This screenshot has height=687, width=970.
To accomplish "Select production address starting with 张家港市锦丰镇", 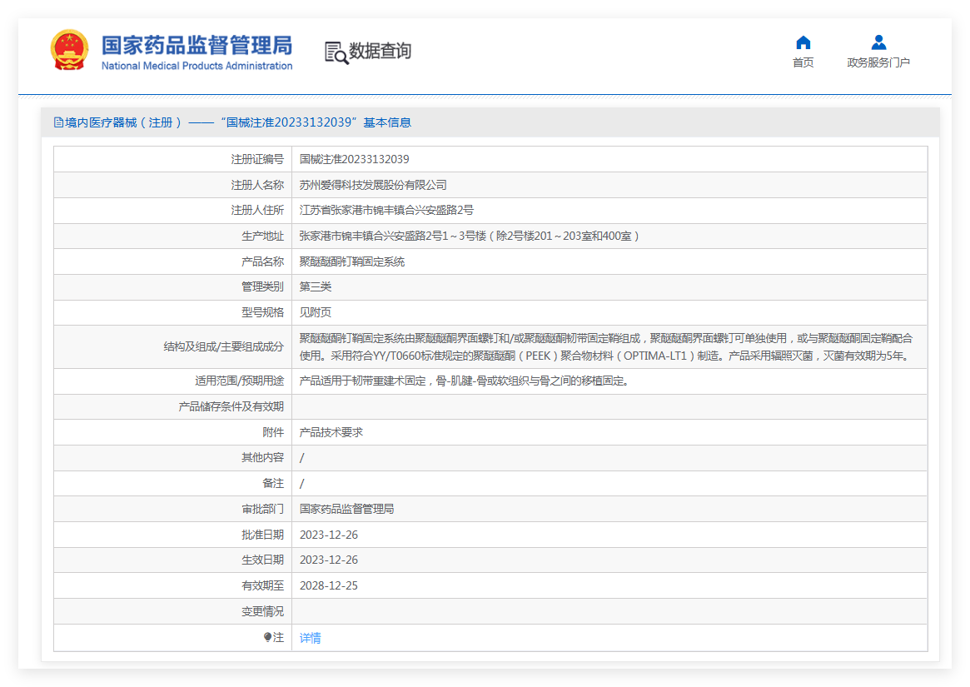I will pyautogui.click(x=470, y=236).
